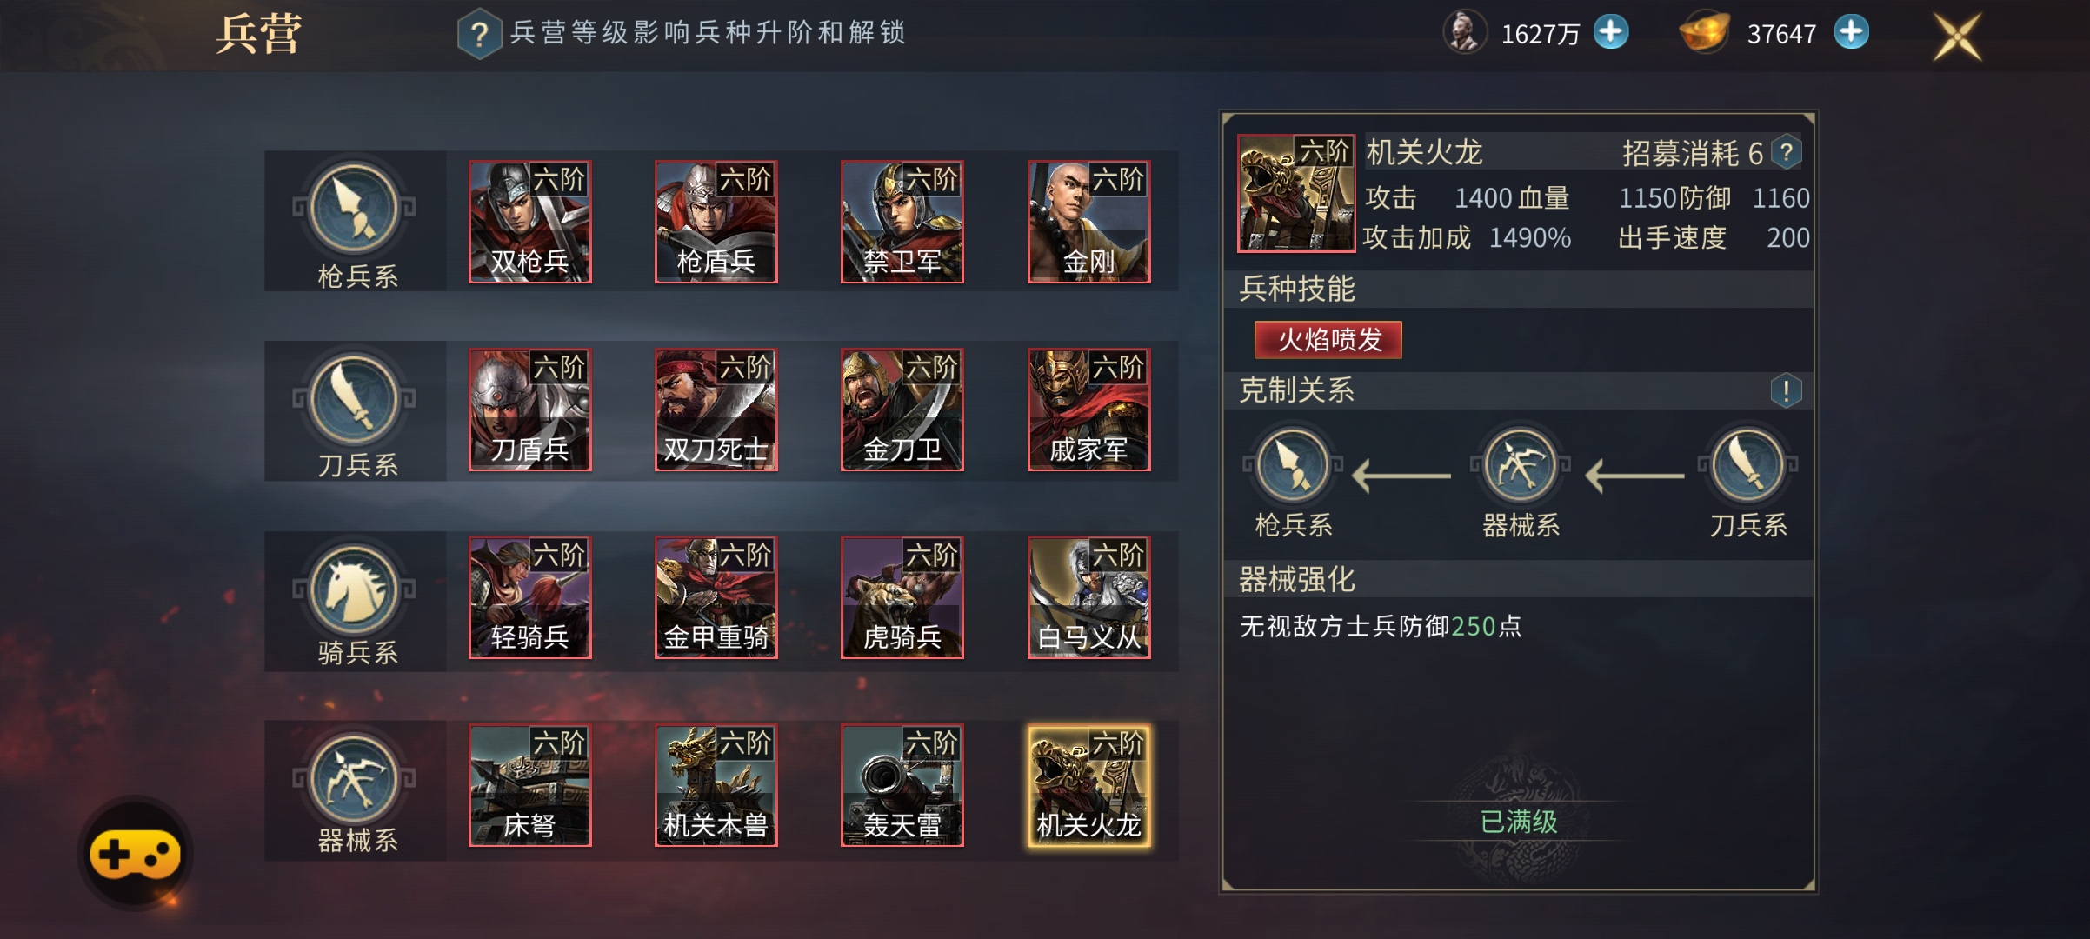Select the 双枪兵 troop card
Image resolution: width=2090 pixels, height=939 pixels.
530,222
